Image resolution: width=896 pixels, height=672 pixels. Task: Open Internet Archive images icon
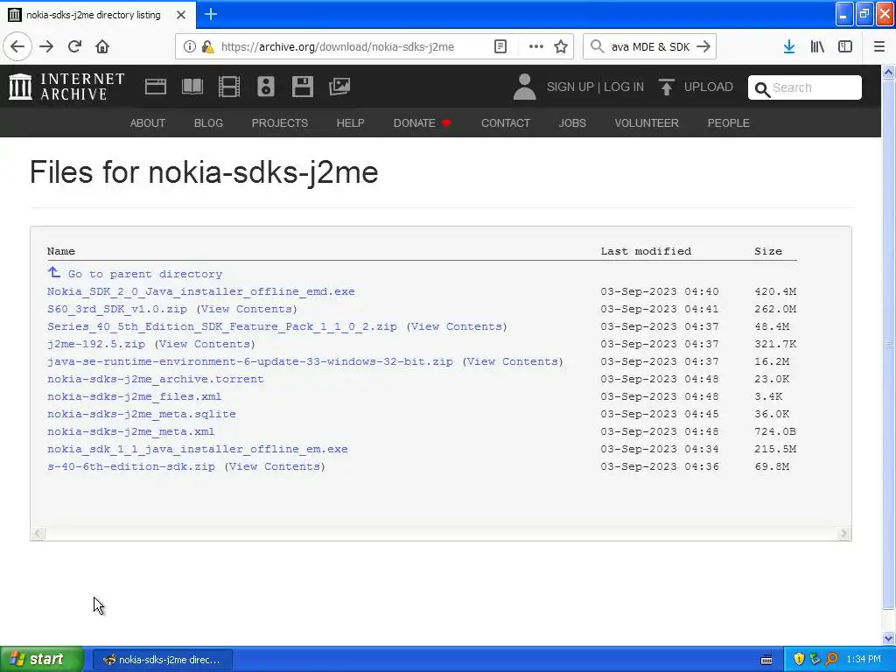[x=339, y=87]
